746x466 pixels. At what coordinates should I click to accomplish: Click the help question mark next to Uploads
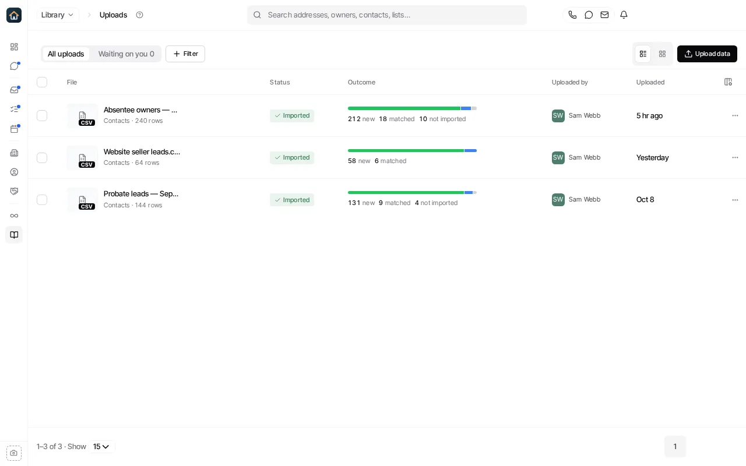pos(139,15)
